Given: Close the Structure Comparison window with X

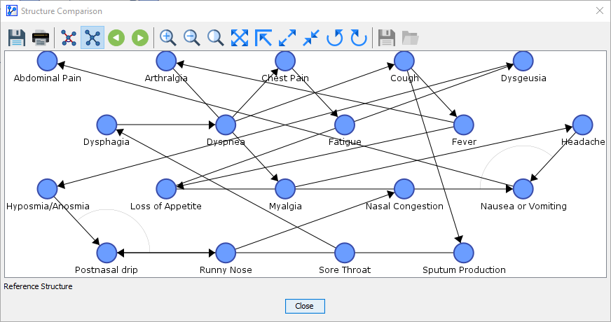Looking at the screenshot, I should click(600, 11).
